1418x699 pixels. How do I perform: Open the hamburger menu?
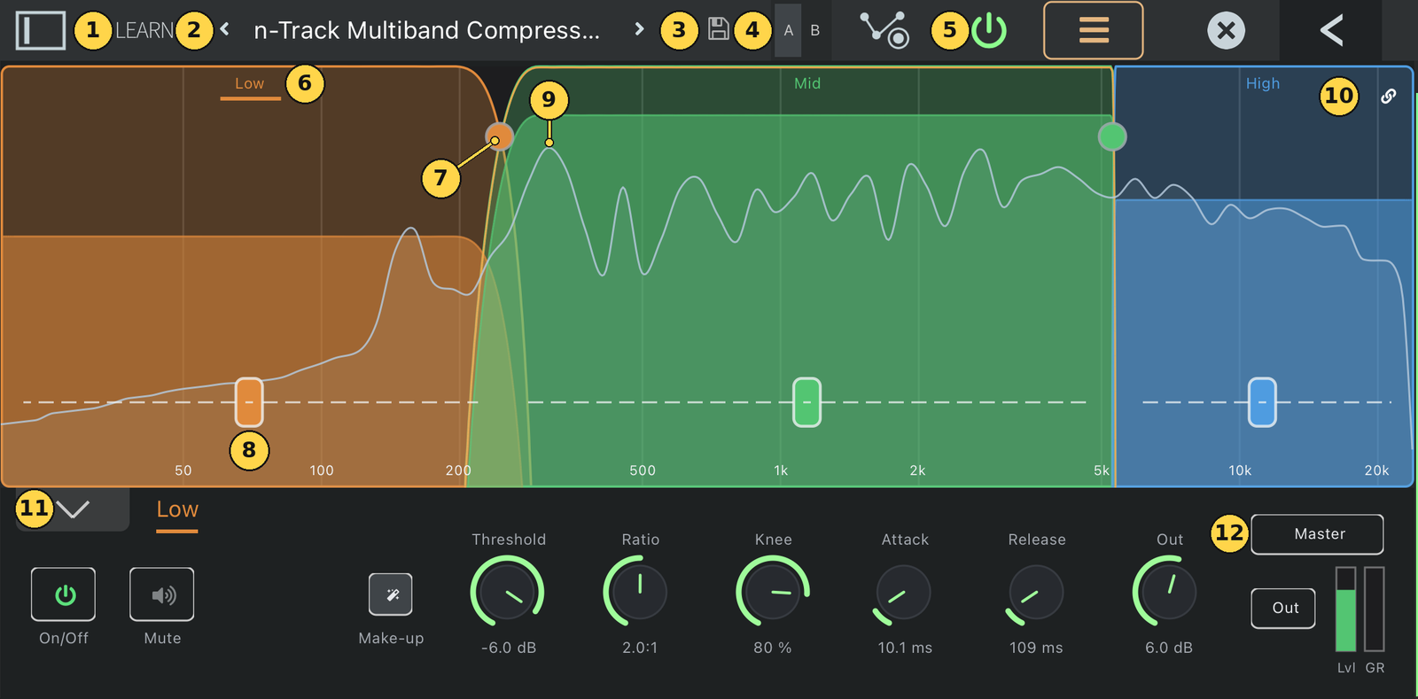coord(1094,30)
